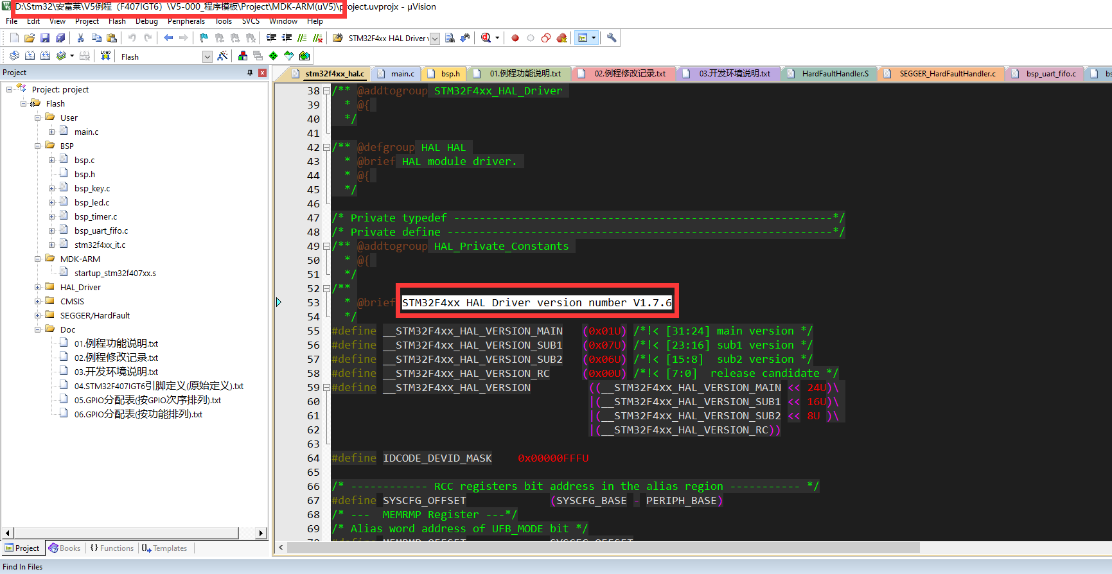This screenshot has width=1112, height=574.
Task: Show the Functions panel tab
Action: point(112,548)
